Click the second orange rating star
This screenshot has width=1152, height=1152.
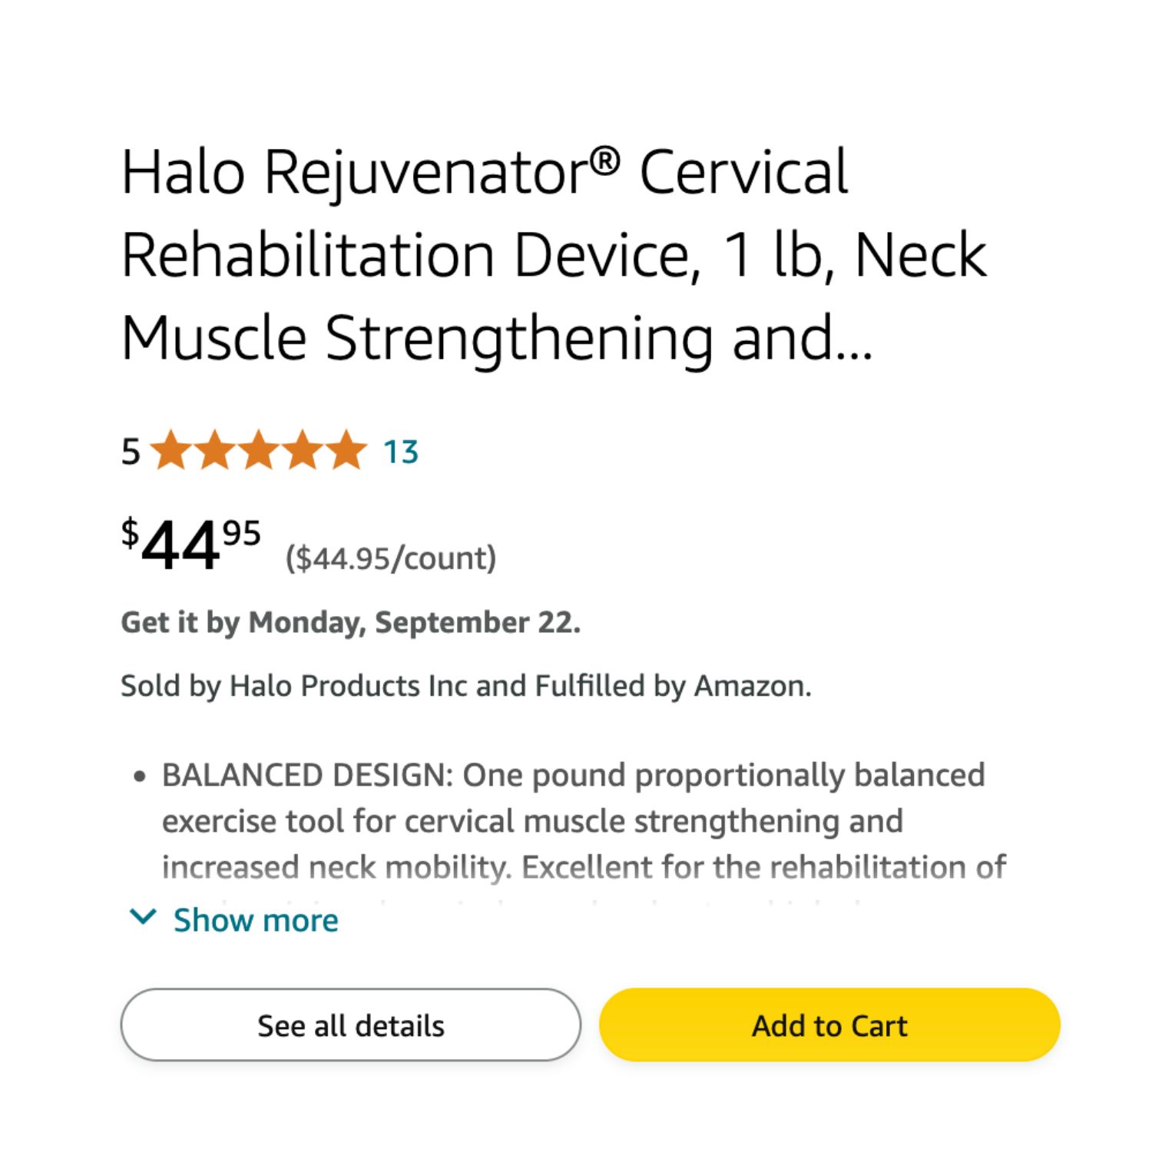[x=215, y=450]
